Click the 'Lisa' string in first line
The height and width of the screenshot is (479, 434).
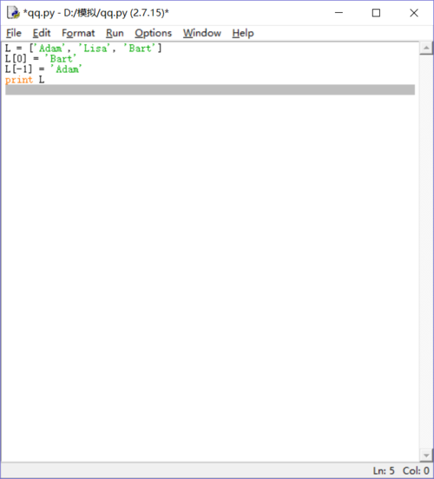(95, 48)
